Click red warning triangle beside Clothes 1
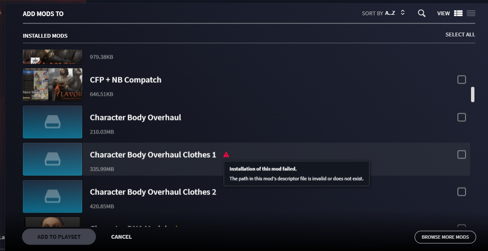 (x=226, y=154)
